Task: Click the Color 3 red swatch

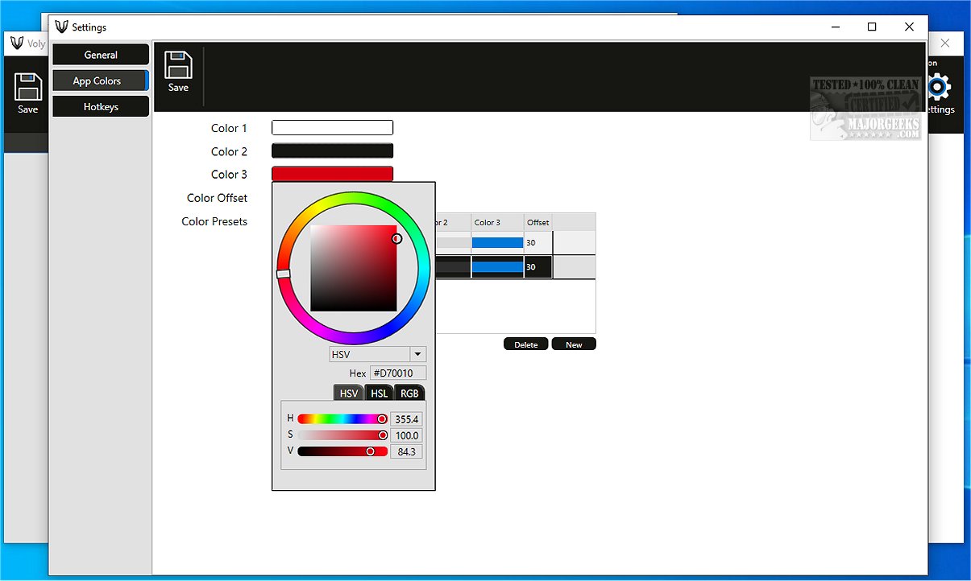Action: click(x=332, y=174)
